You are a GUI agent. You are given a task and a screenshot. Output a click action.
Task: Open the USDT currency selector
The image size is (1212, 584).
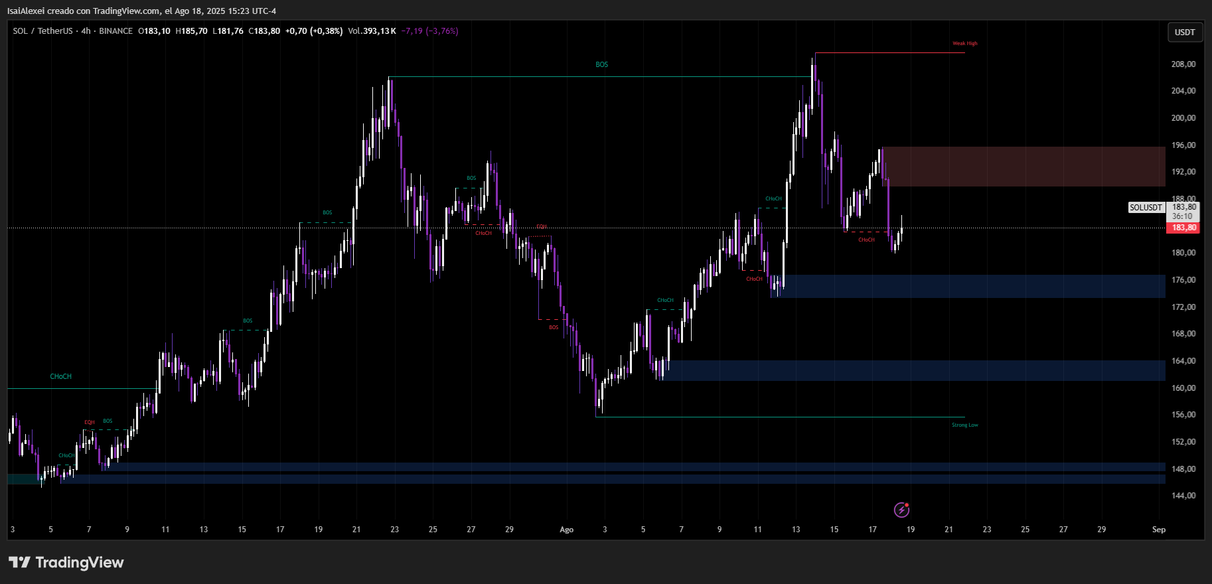click(1184, 32)
